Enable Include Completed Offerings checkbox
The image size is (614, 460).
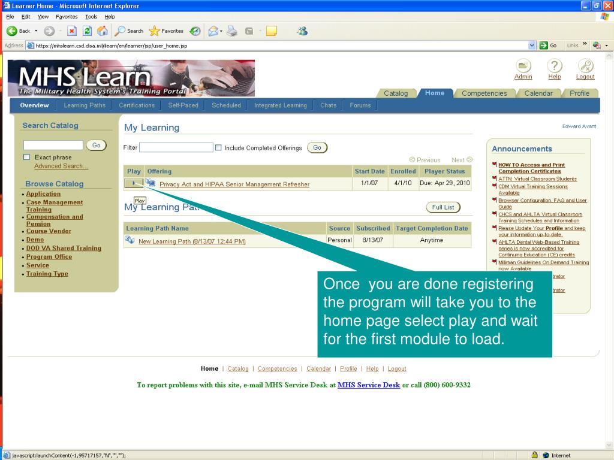click(218, 148)
